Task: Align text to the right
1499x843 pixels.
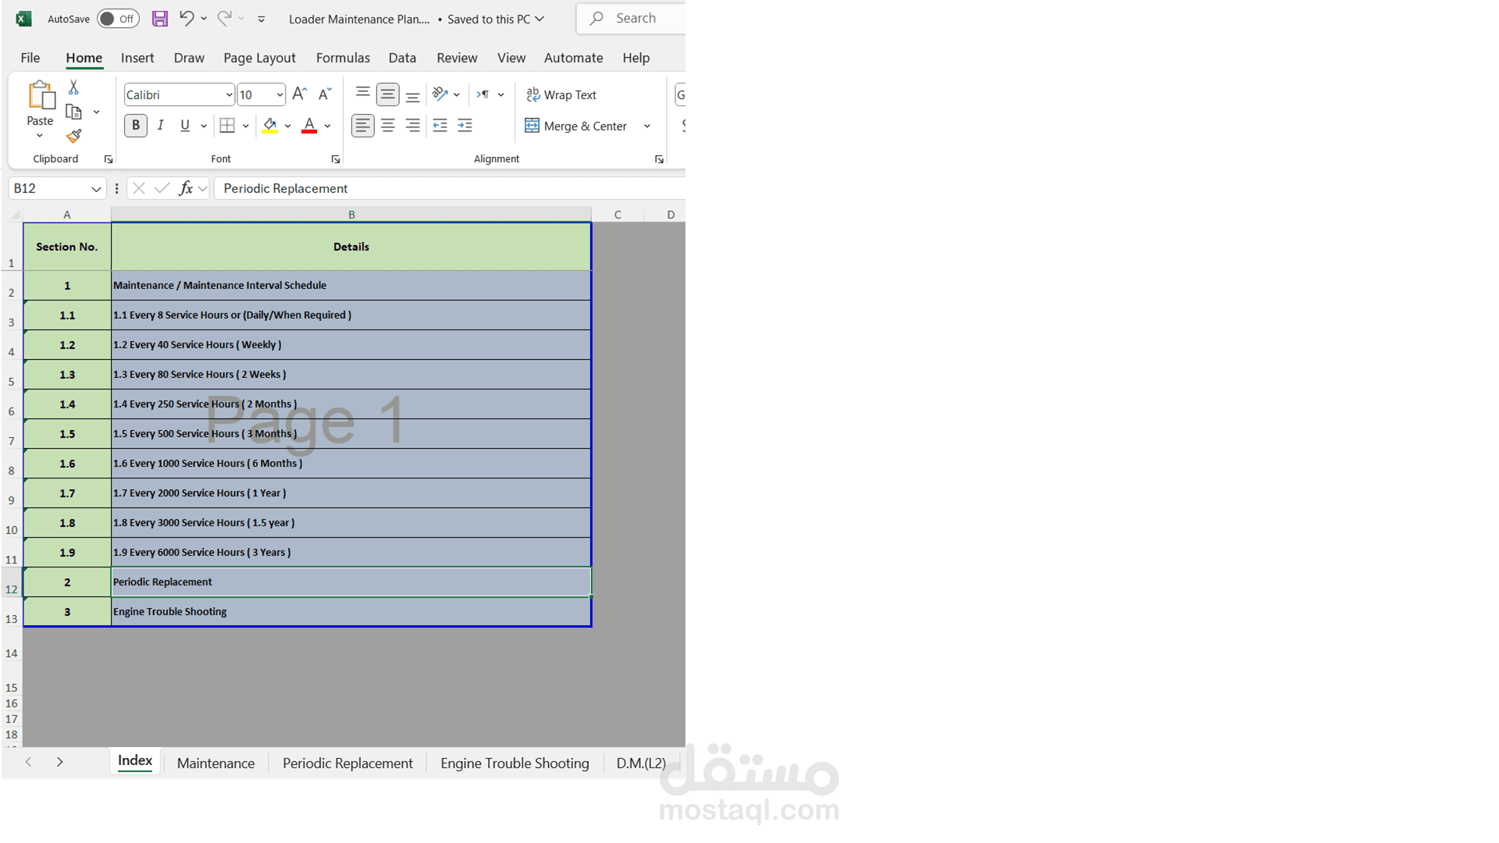Action: point(412,126)
